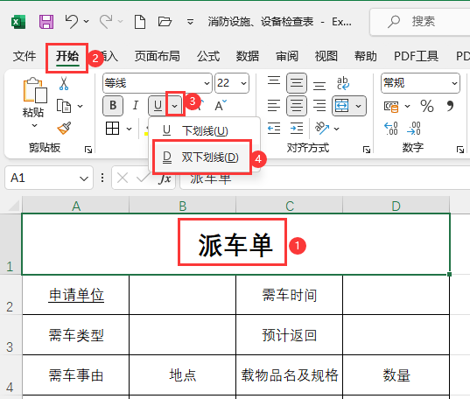Switch to the 公式 tab

coord(208,56)
